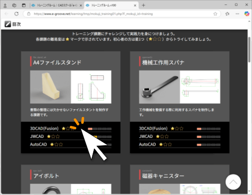The height and width of the screenshot is (195, 252).
Task: Select 3DCAD(Fusion) for 機械工作用スパナ
Action: (x=153, y=128)
